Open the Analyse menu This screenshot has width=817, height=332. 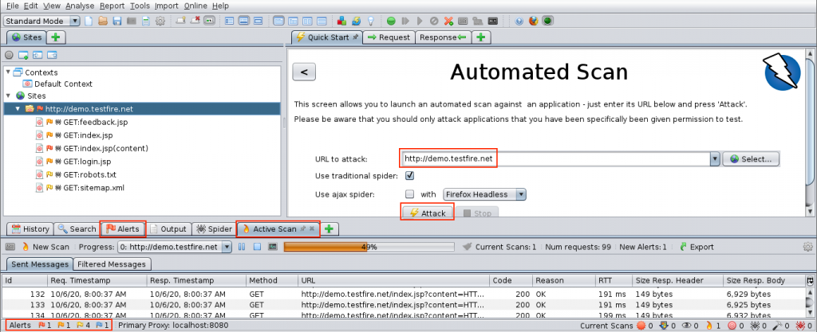tap(81, 6)
